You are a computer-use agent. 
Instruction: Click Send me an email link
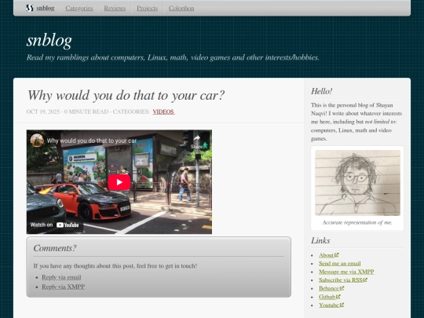click(340, 263)
